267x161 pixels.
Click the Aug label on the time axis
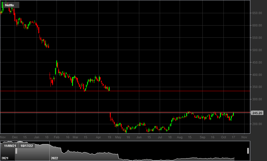pyautogui.click(x=180, y=137)
